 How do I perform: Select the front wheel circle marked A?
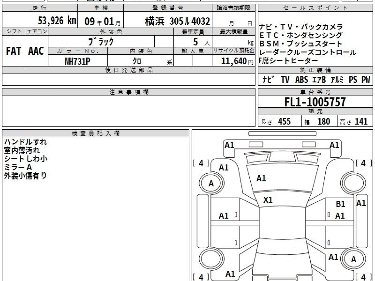(x=211, y=184)
